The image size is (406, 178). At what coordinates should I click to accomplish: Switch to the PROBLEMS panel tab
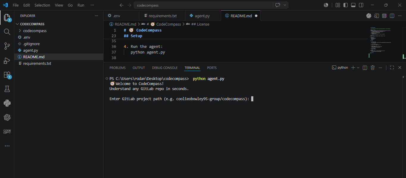tap(118, 68)
